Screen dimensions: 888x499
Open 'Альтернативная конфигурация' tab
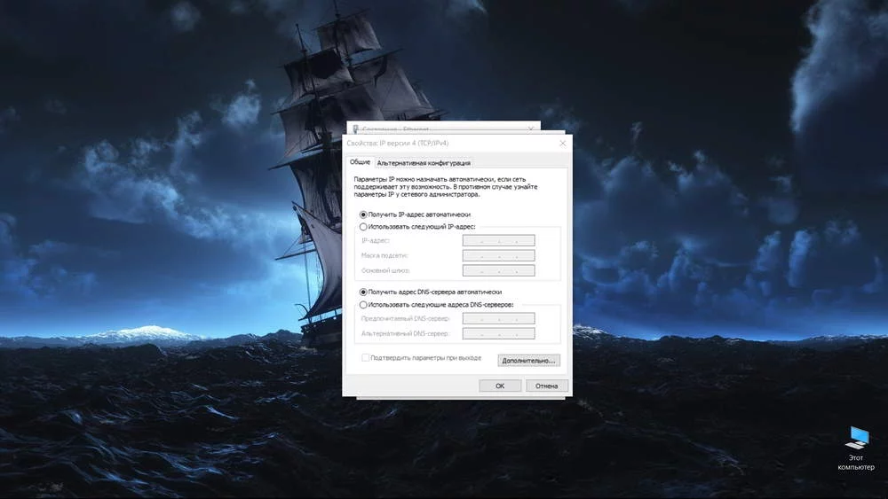(424, 163)
